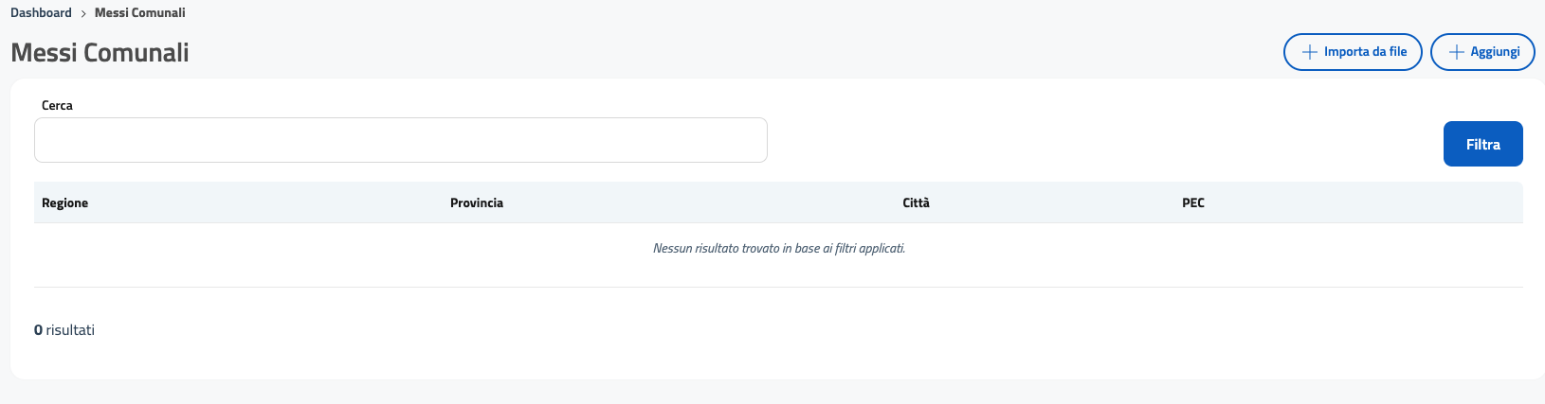This screenshot has height=404, width=1545.
Task: Click the 'Nessun risultato trovato' empty message
Action: 778,248
